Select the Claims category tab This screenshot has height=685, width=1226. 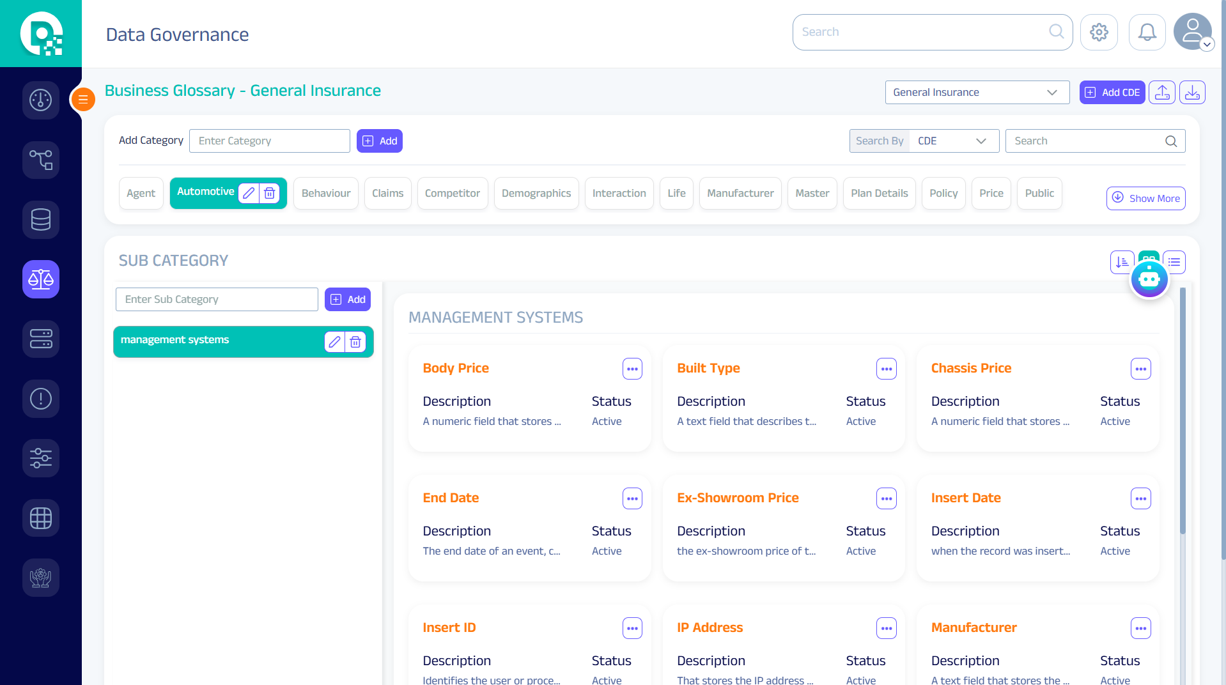point(387,194)
